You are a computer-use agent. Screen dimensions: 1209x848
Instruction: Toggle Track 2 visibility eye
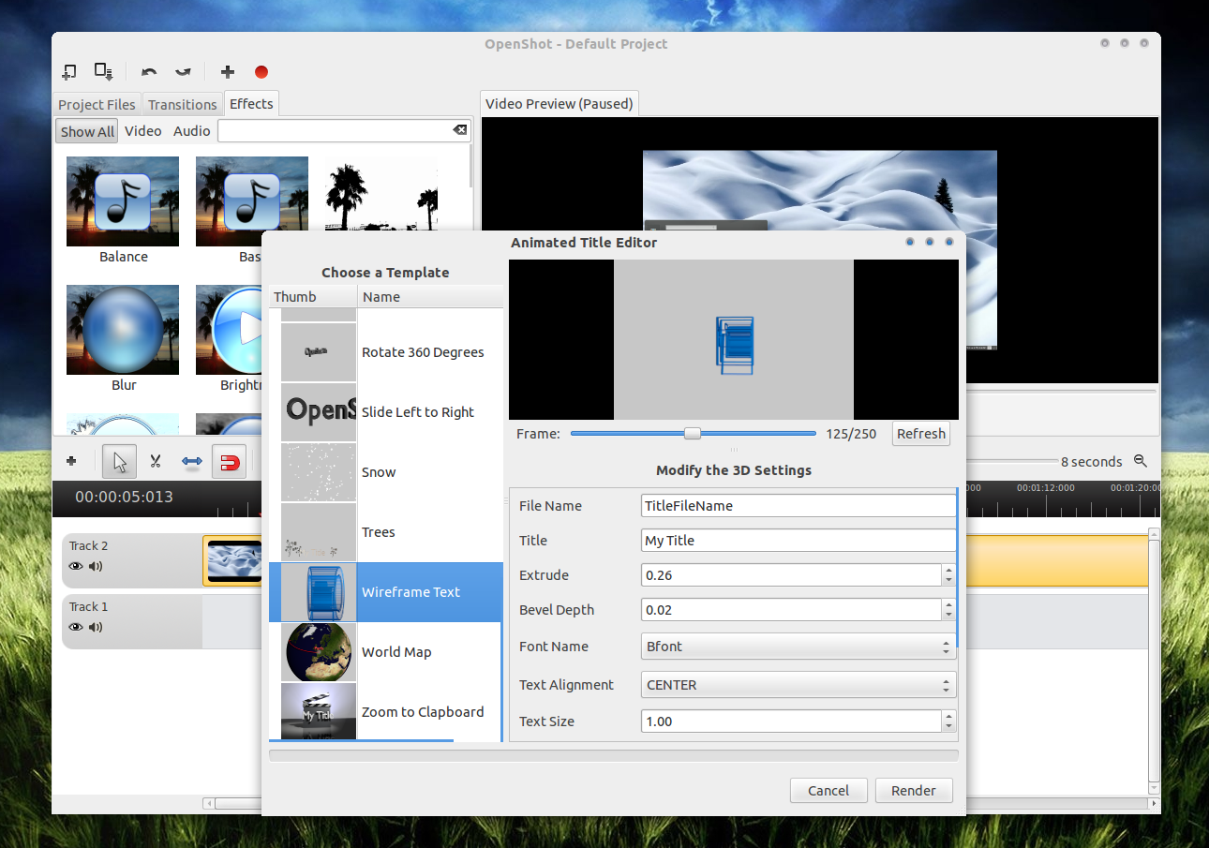(76, 566)
